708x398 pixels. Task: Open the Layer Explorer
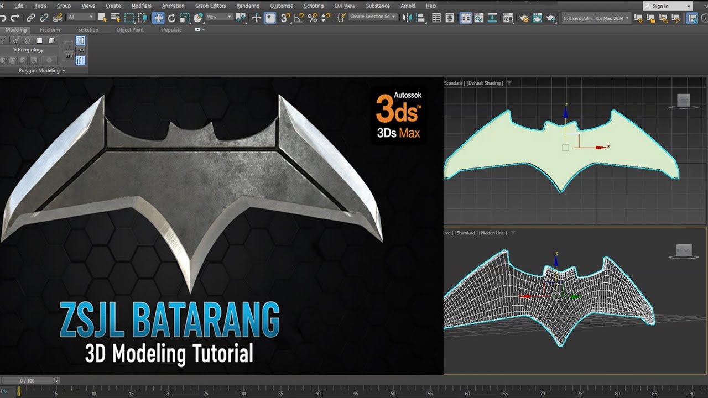click(450, 18)
